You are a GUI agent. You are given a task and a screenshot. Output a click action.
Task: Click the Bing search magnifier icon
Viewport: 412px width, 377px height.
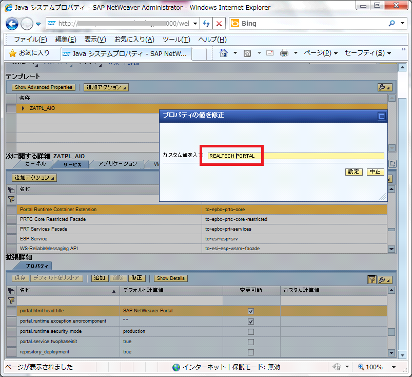pos(391,24)
